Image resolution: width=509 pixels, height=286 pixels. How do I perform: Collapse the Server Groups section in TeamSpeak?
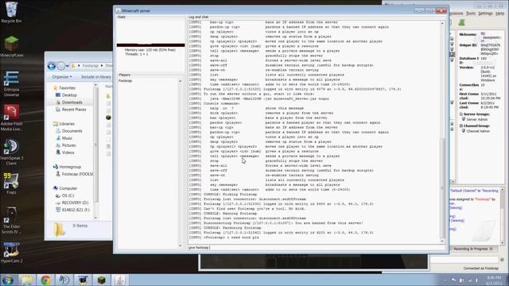coord(461,114)
